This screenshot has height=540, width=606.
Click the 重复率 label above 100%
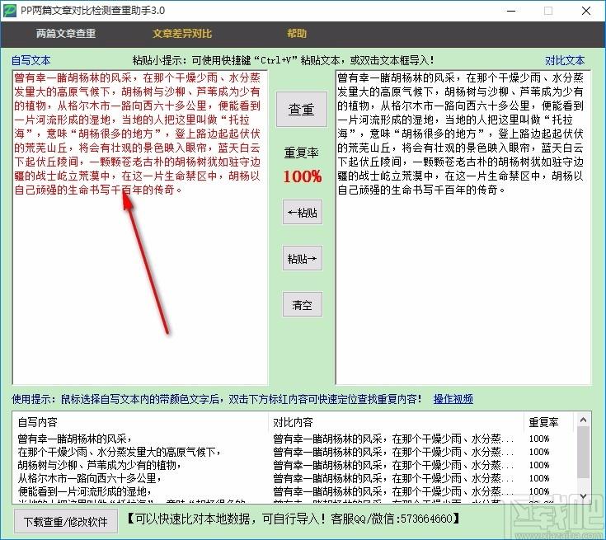302,153
